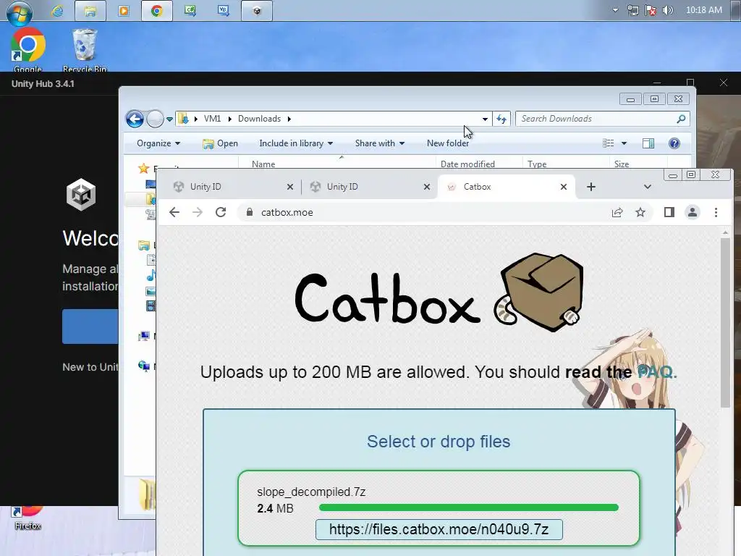Viewport: 741px width, 556px height.
Task: Click the Open button in Explorer toolbar
Action: (x=220, y=143)
